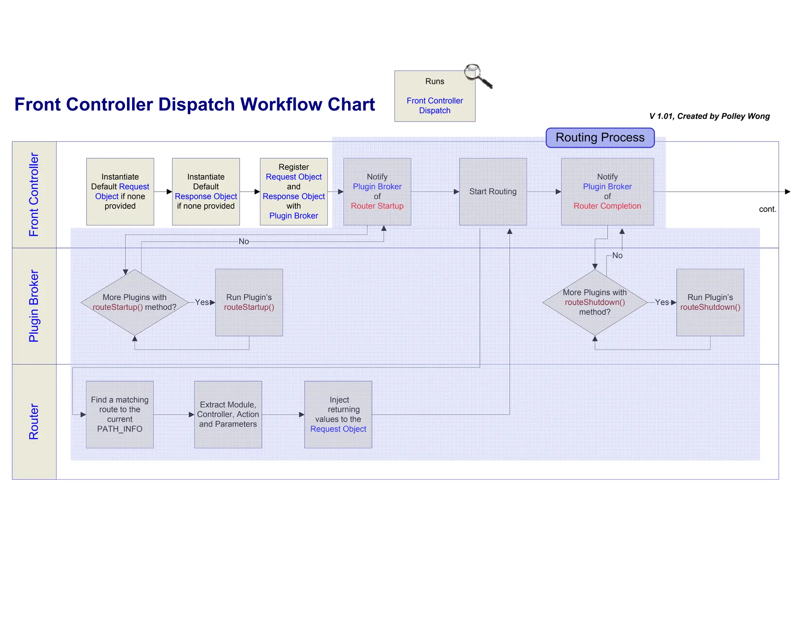Click the Front Controller swimlane header
This screenshot has height=620, width=803.
tap(34, 194)
